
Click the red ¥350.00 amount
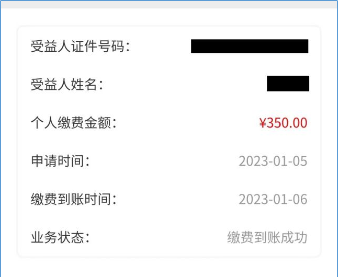tap(283, 123)
